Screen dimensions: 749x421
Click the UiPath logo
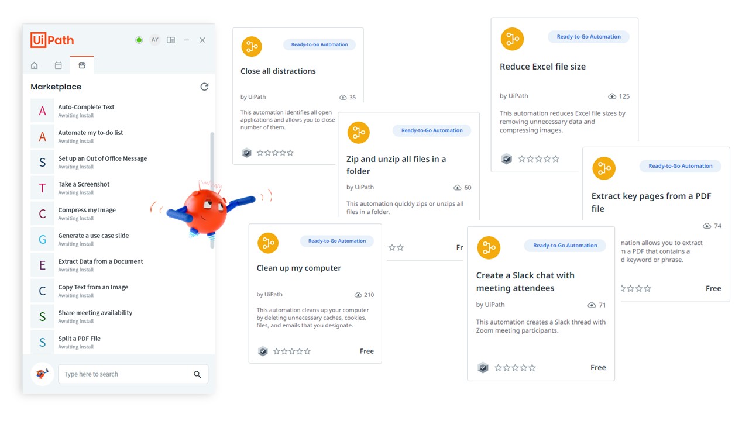pos(52,40)
